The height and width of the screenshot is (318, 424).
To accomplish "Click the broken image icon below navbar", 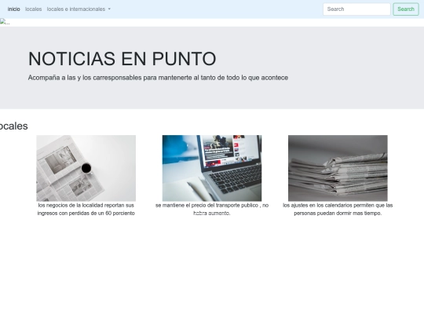I will point(5,22).
